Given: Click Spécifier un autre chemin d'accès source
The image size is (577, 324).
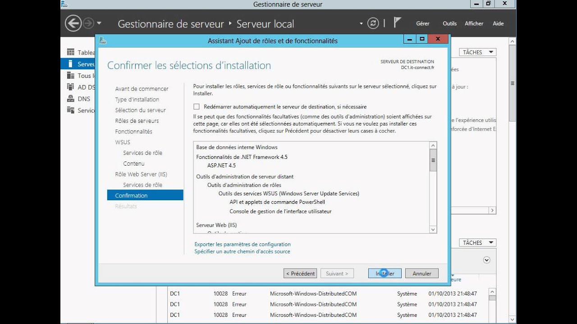Looking at the screenshot, I should pos(242,252).
